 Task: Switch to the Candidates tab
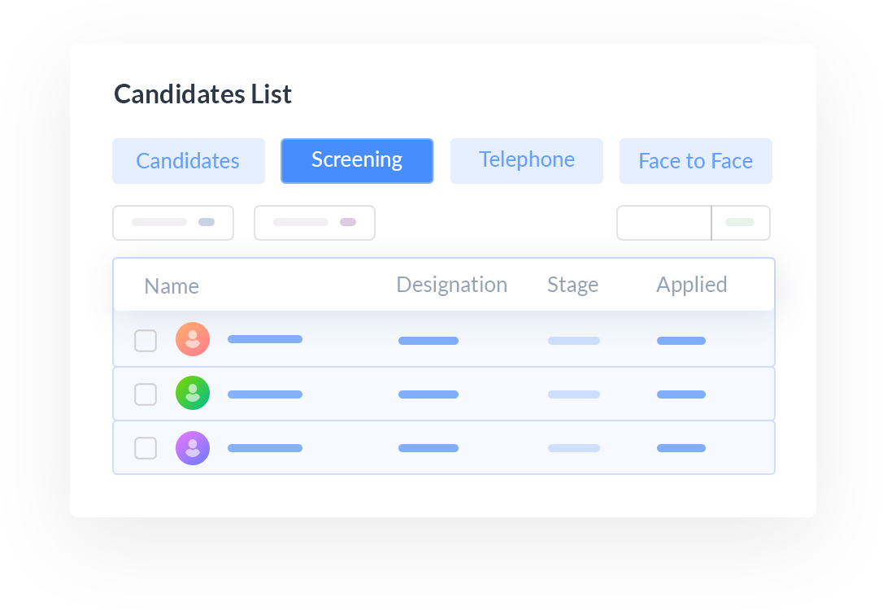tap(188, 161)
